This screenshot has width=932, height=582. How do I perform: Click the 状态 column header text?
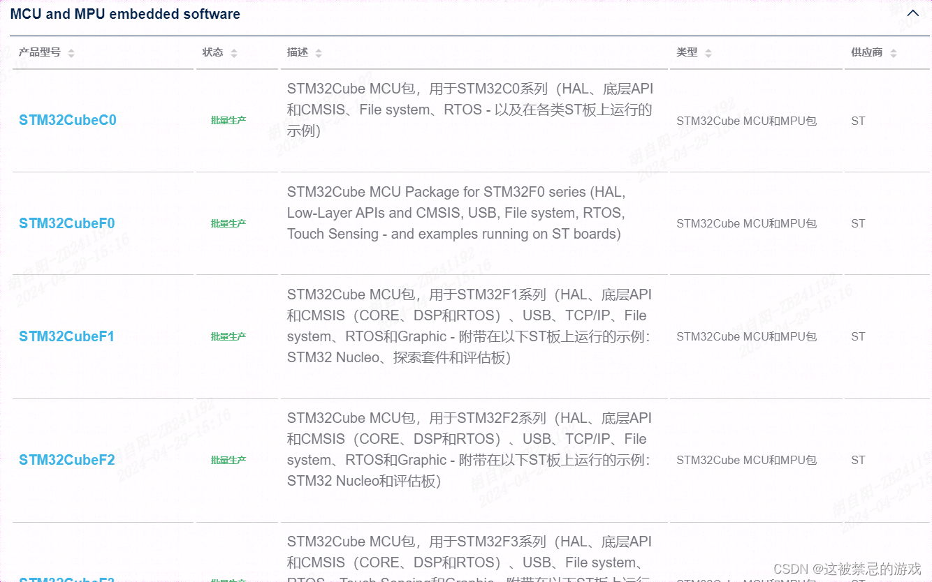pos(213,52)
